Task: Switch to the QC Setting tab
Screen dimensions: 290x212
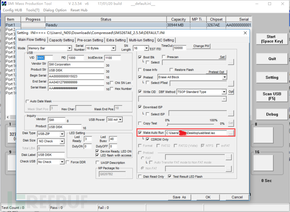Action: [x=165, y=40]
